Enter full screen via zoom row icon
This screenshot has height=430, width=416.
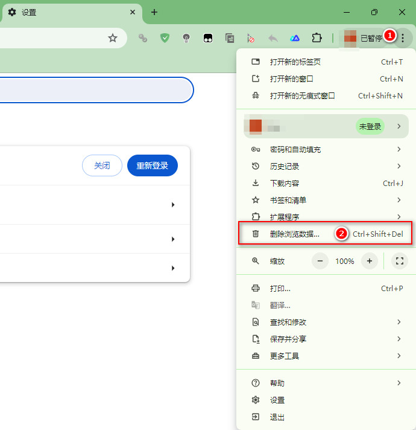pos(400,261)
